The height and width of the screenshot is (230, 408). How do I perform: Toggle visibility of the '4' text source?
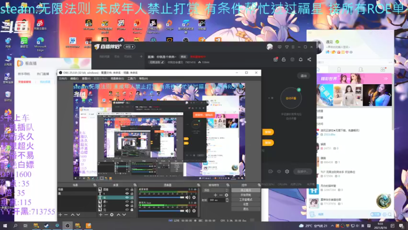127,194
